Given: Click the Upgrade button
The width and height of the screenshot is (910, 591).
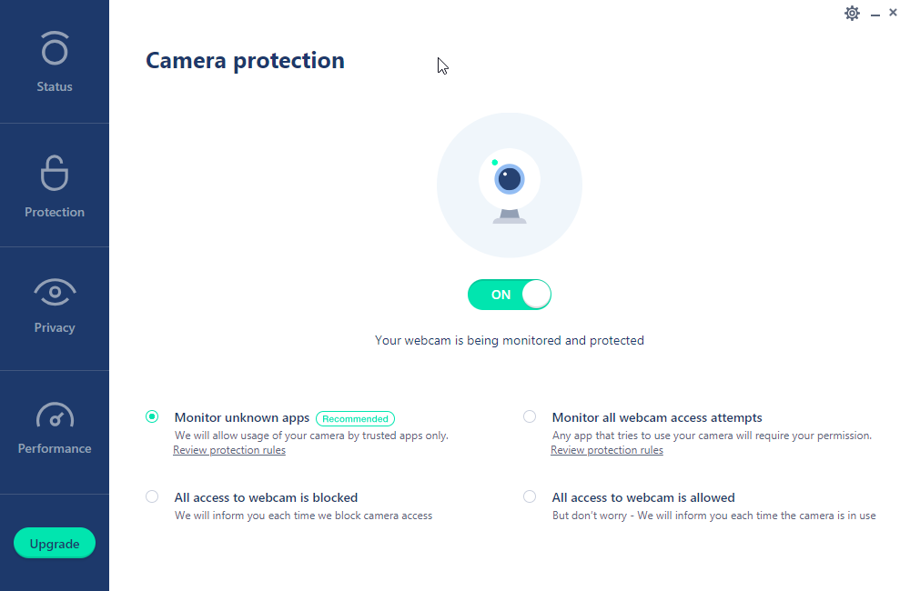Looking at the screenshot, I should pyautogui.click(x=55, y=544).
